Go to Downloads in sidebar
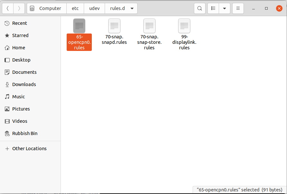 [24, 84]
